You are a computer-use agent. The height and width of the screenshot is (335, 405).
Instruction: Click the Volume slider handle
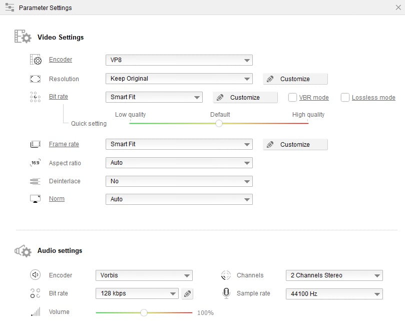point(144,312)
